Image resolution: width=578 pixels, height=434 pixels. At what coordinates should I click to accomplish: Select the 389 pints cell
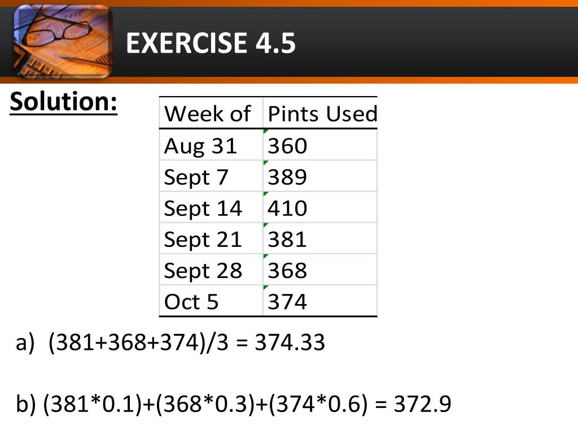click(x=320, y=176)
